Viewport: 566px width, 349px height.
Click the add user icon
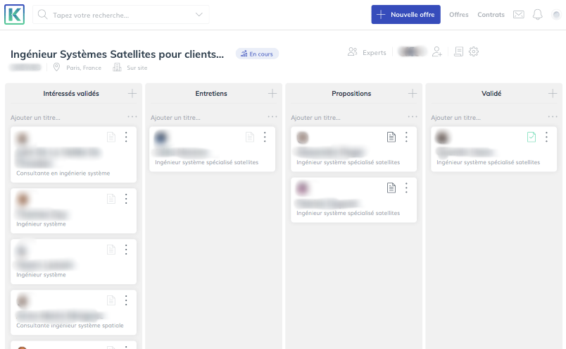pos(437,51)
